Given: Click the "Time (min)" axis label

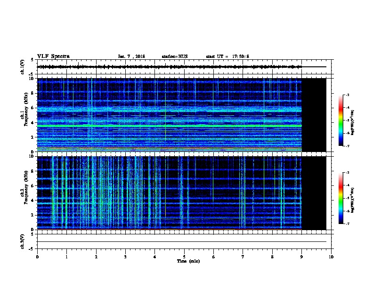Looking at the screenshot, I should [x=188, y=261].
